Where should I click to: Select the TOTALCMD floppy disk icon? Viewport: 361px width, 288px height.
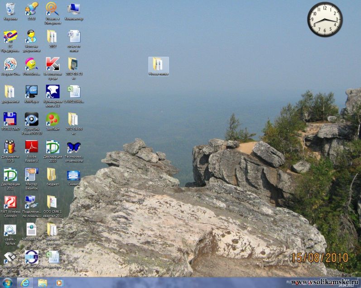pos(10,119)
